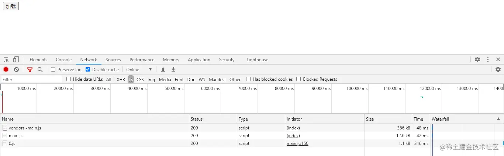Uncheck the Disable cache checkbox

click(88, 69)
